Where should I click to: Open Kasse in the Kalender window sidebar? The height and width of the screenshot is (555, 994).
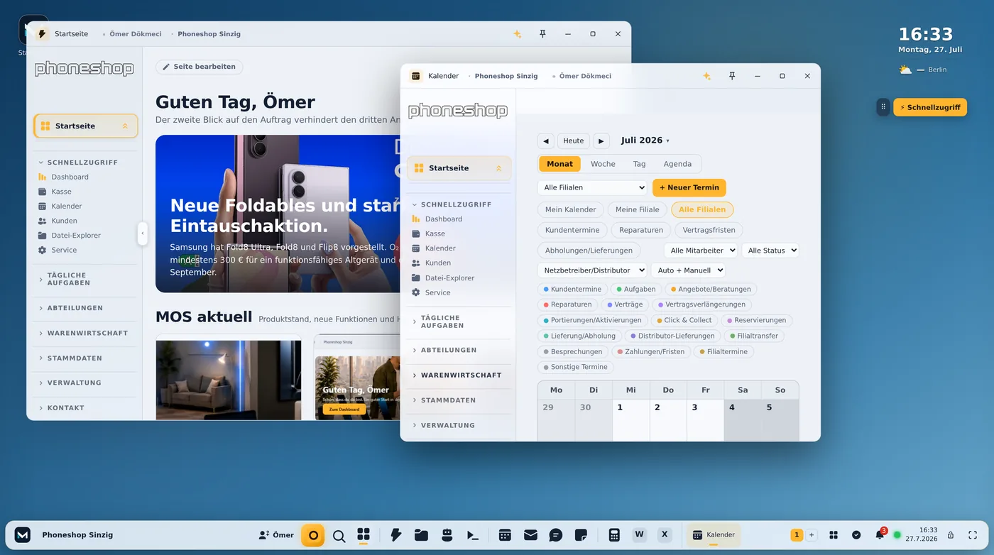tap(435, 233)
